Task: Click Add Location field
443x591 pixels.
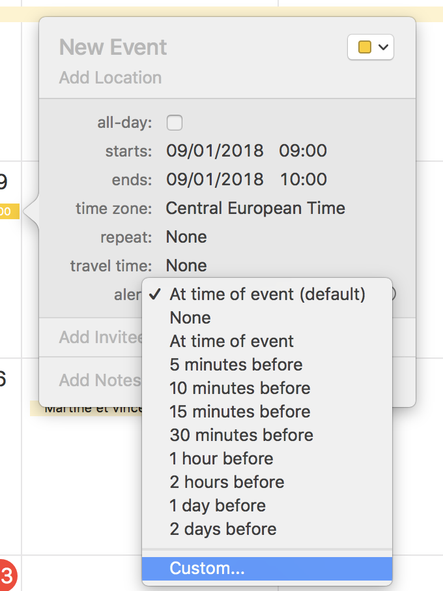Action: click(x=110, y=78)
